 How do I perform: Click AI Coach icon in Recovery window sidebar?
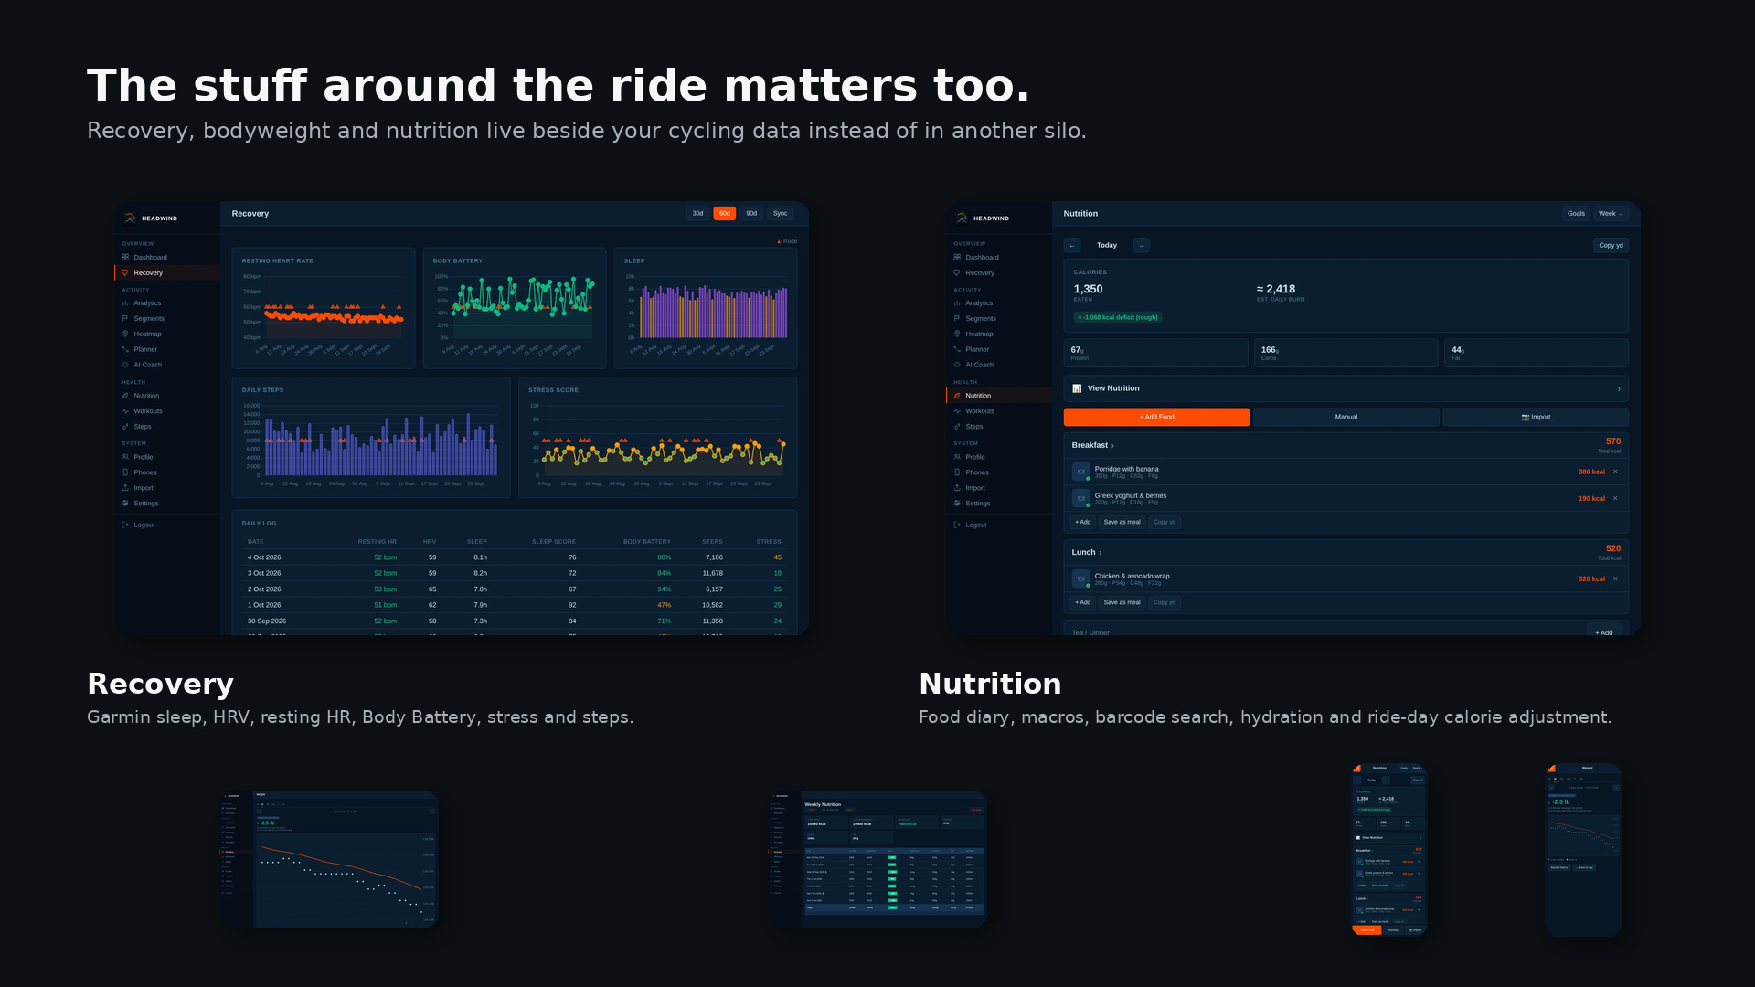tap(125, 365)
